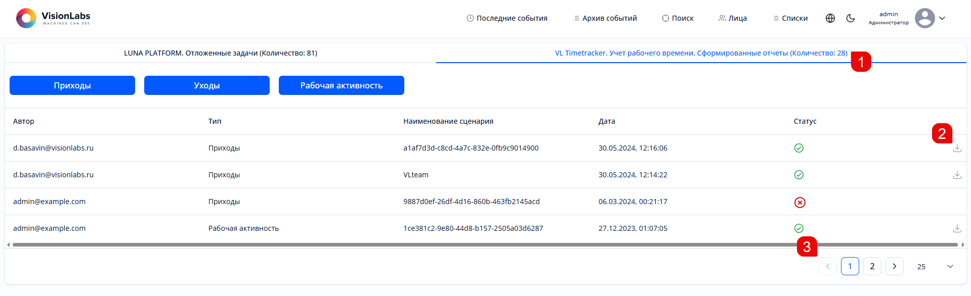This screenshot has height=296, width=971.
Task: Expand the admin profile dropdown chevron
Action: 942,18
